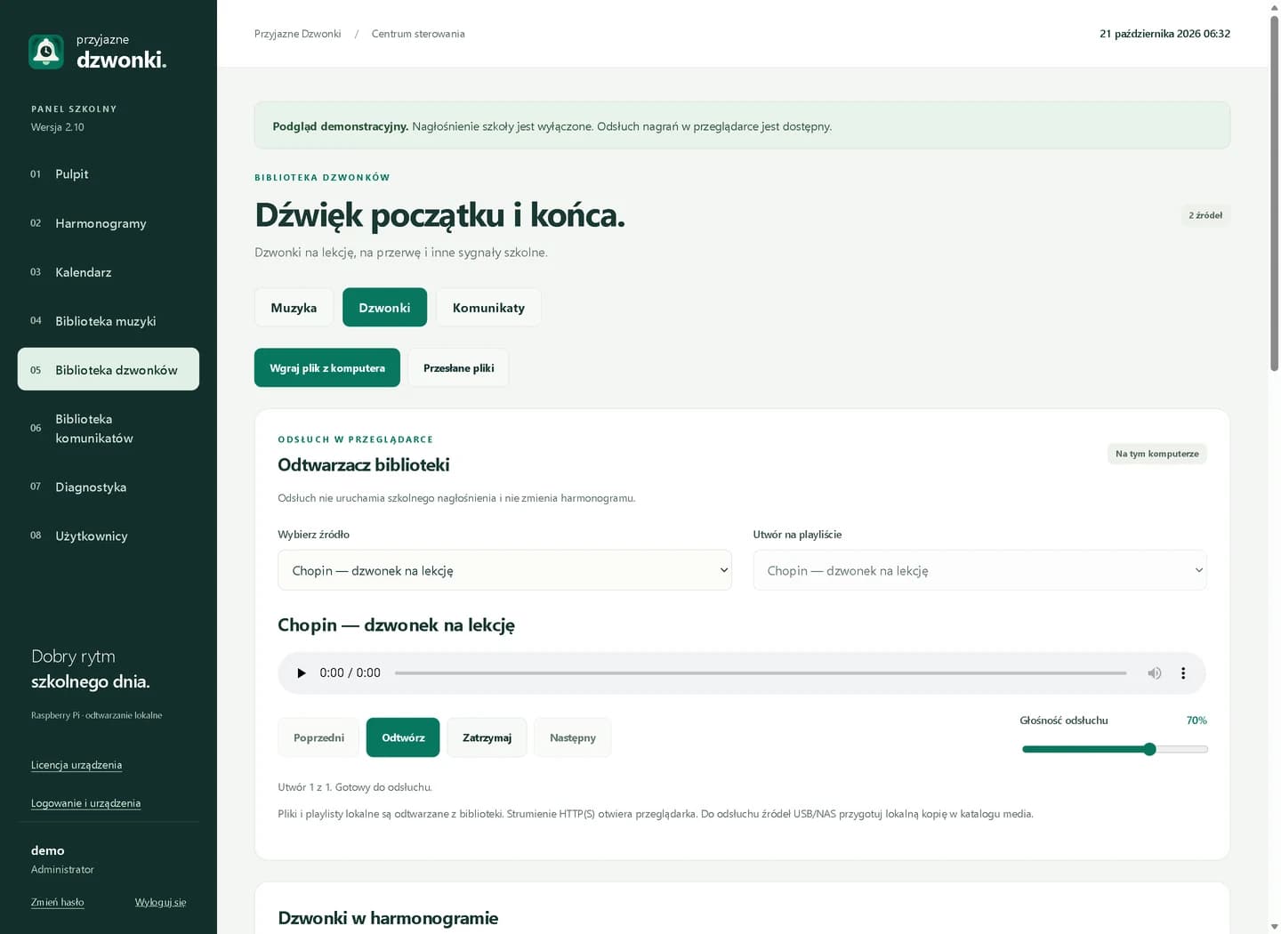Click the Przyjazne Dzwonki bell logo icon
Image resolution: width=1281 pixels, height=934 pixels.
point(46,52)
